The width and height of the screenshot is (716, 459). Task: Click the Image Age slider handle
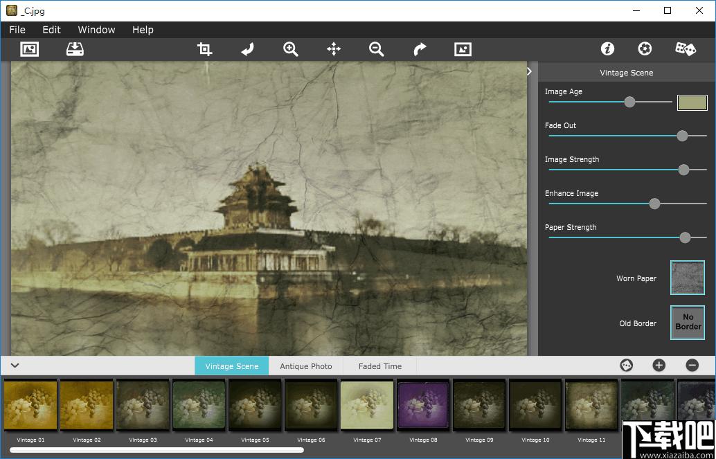(629, 102)
